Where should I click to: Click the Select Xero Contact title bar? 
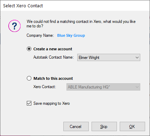click(75, 6)
